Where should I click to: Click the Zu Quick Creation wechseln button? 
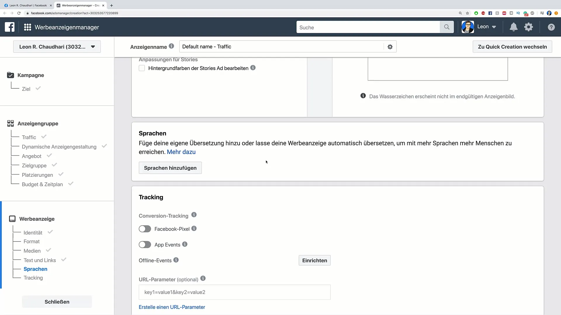512,47
